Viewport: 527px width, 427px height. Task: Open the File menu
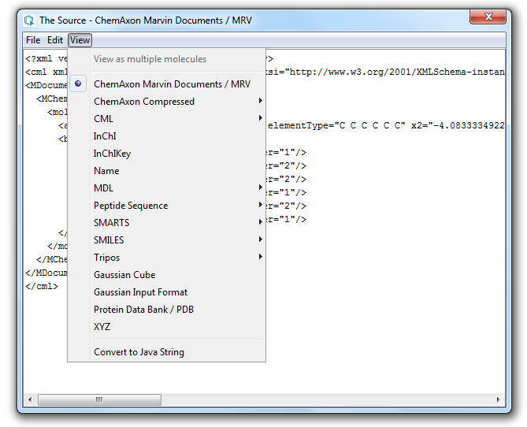[x=33, y=40]
